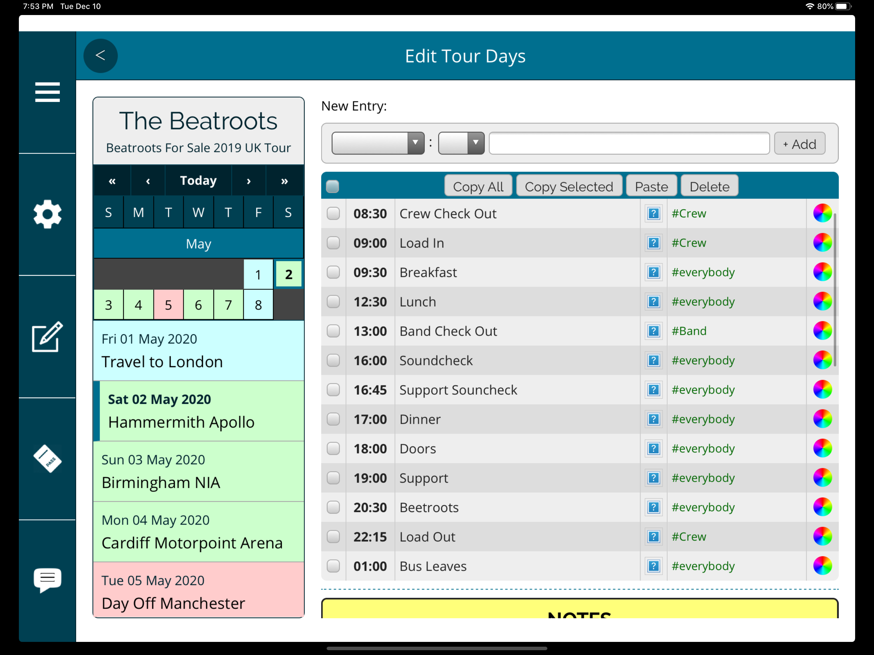The width and height of the screenshot is (874, 655).
Task: Go back using the round arrow button
Action: coord(100,56)
